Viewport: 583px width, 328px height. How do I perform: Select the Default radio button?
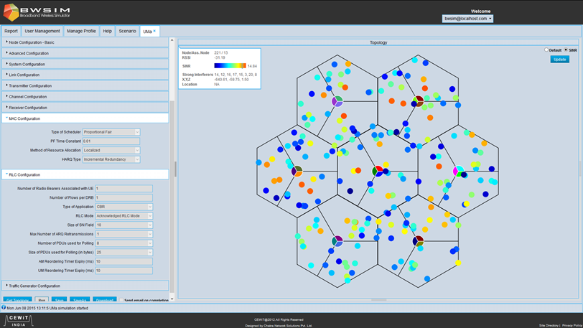click(x=546, y=50)
